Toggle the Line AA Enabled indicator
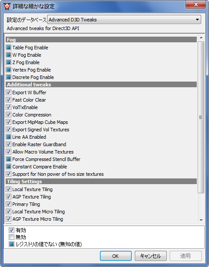 coord(9,137)
